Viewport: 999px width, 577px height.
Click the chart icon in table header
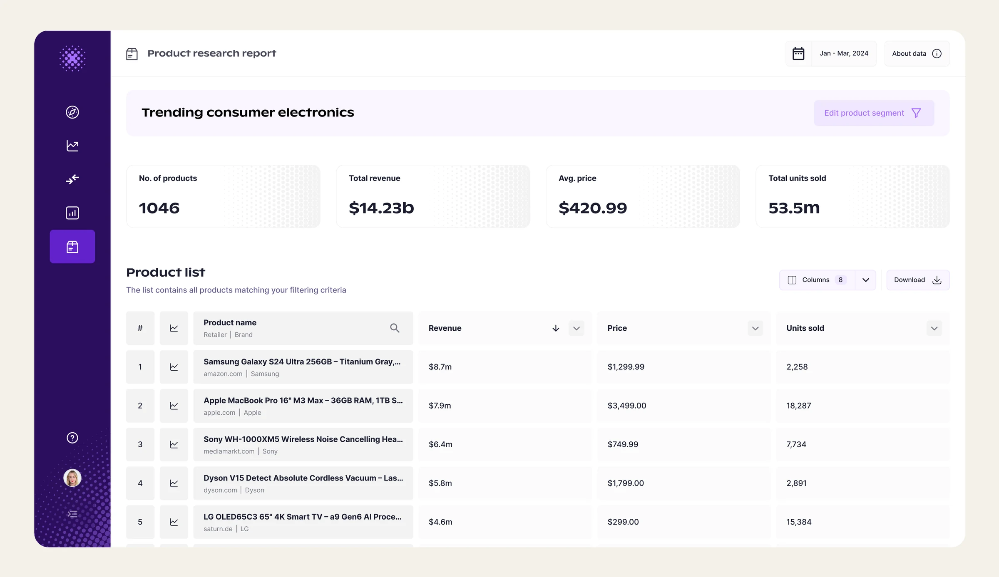pyautogui.click(x=174, y=328)
